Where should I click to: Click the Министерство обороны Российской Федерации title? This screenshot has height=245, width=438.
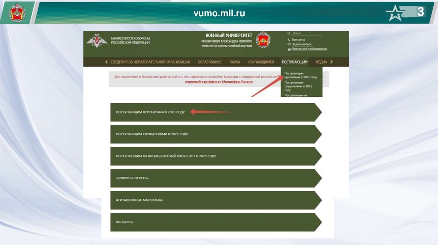tap(130, 41)
